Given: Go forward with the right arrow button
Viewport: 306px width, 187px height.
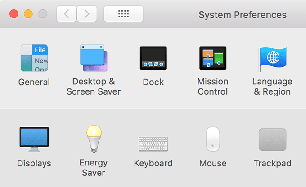Looking at the screenshot, I should pyautogui.click(x=87, y=14).
